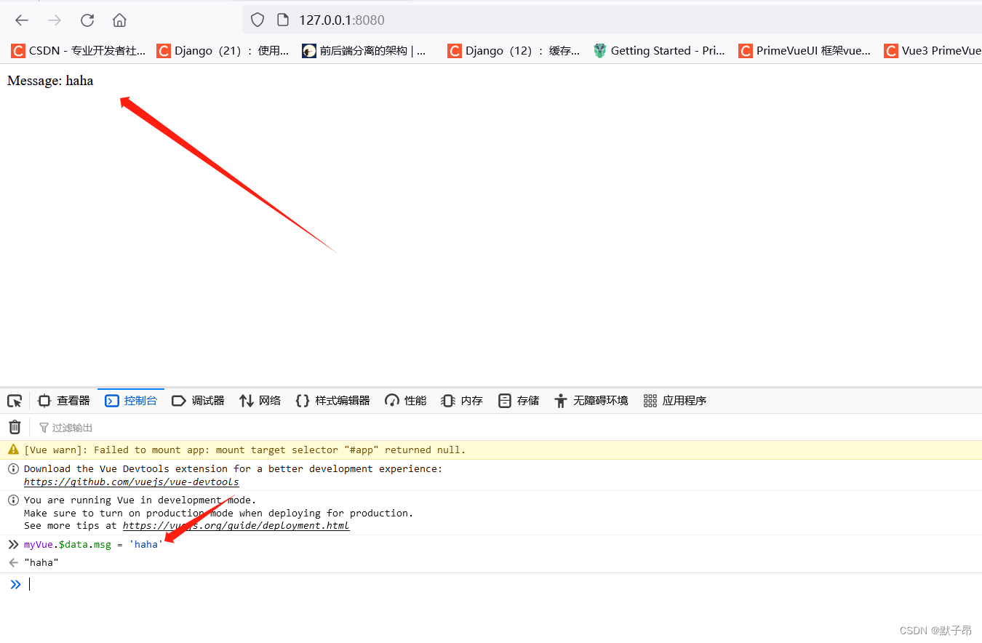Screen dimensions: 982x643
Task: Click the info icon beside Download Vue Devtools
Action: [x=13, y=468]
